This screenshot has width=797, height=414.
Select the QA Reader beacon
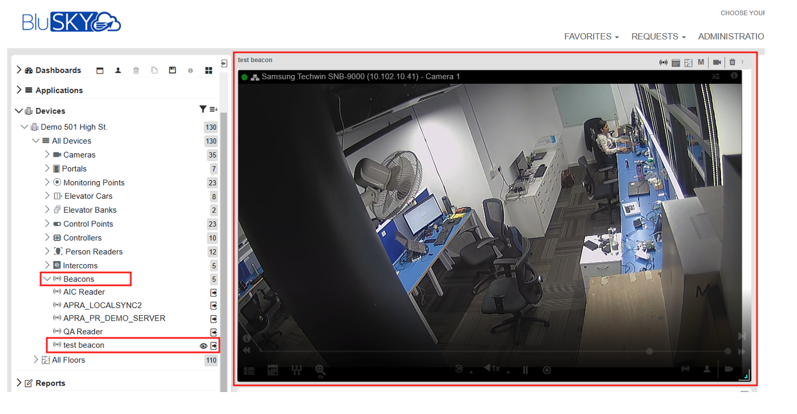[83, 332]
